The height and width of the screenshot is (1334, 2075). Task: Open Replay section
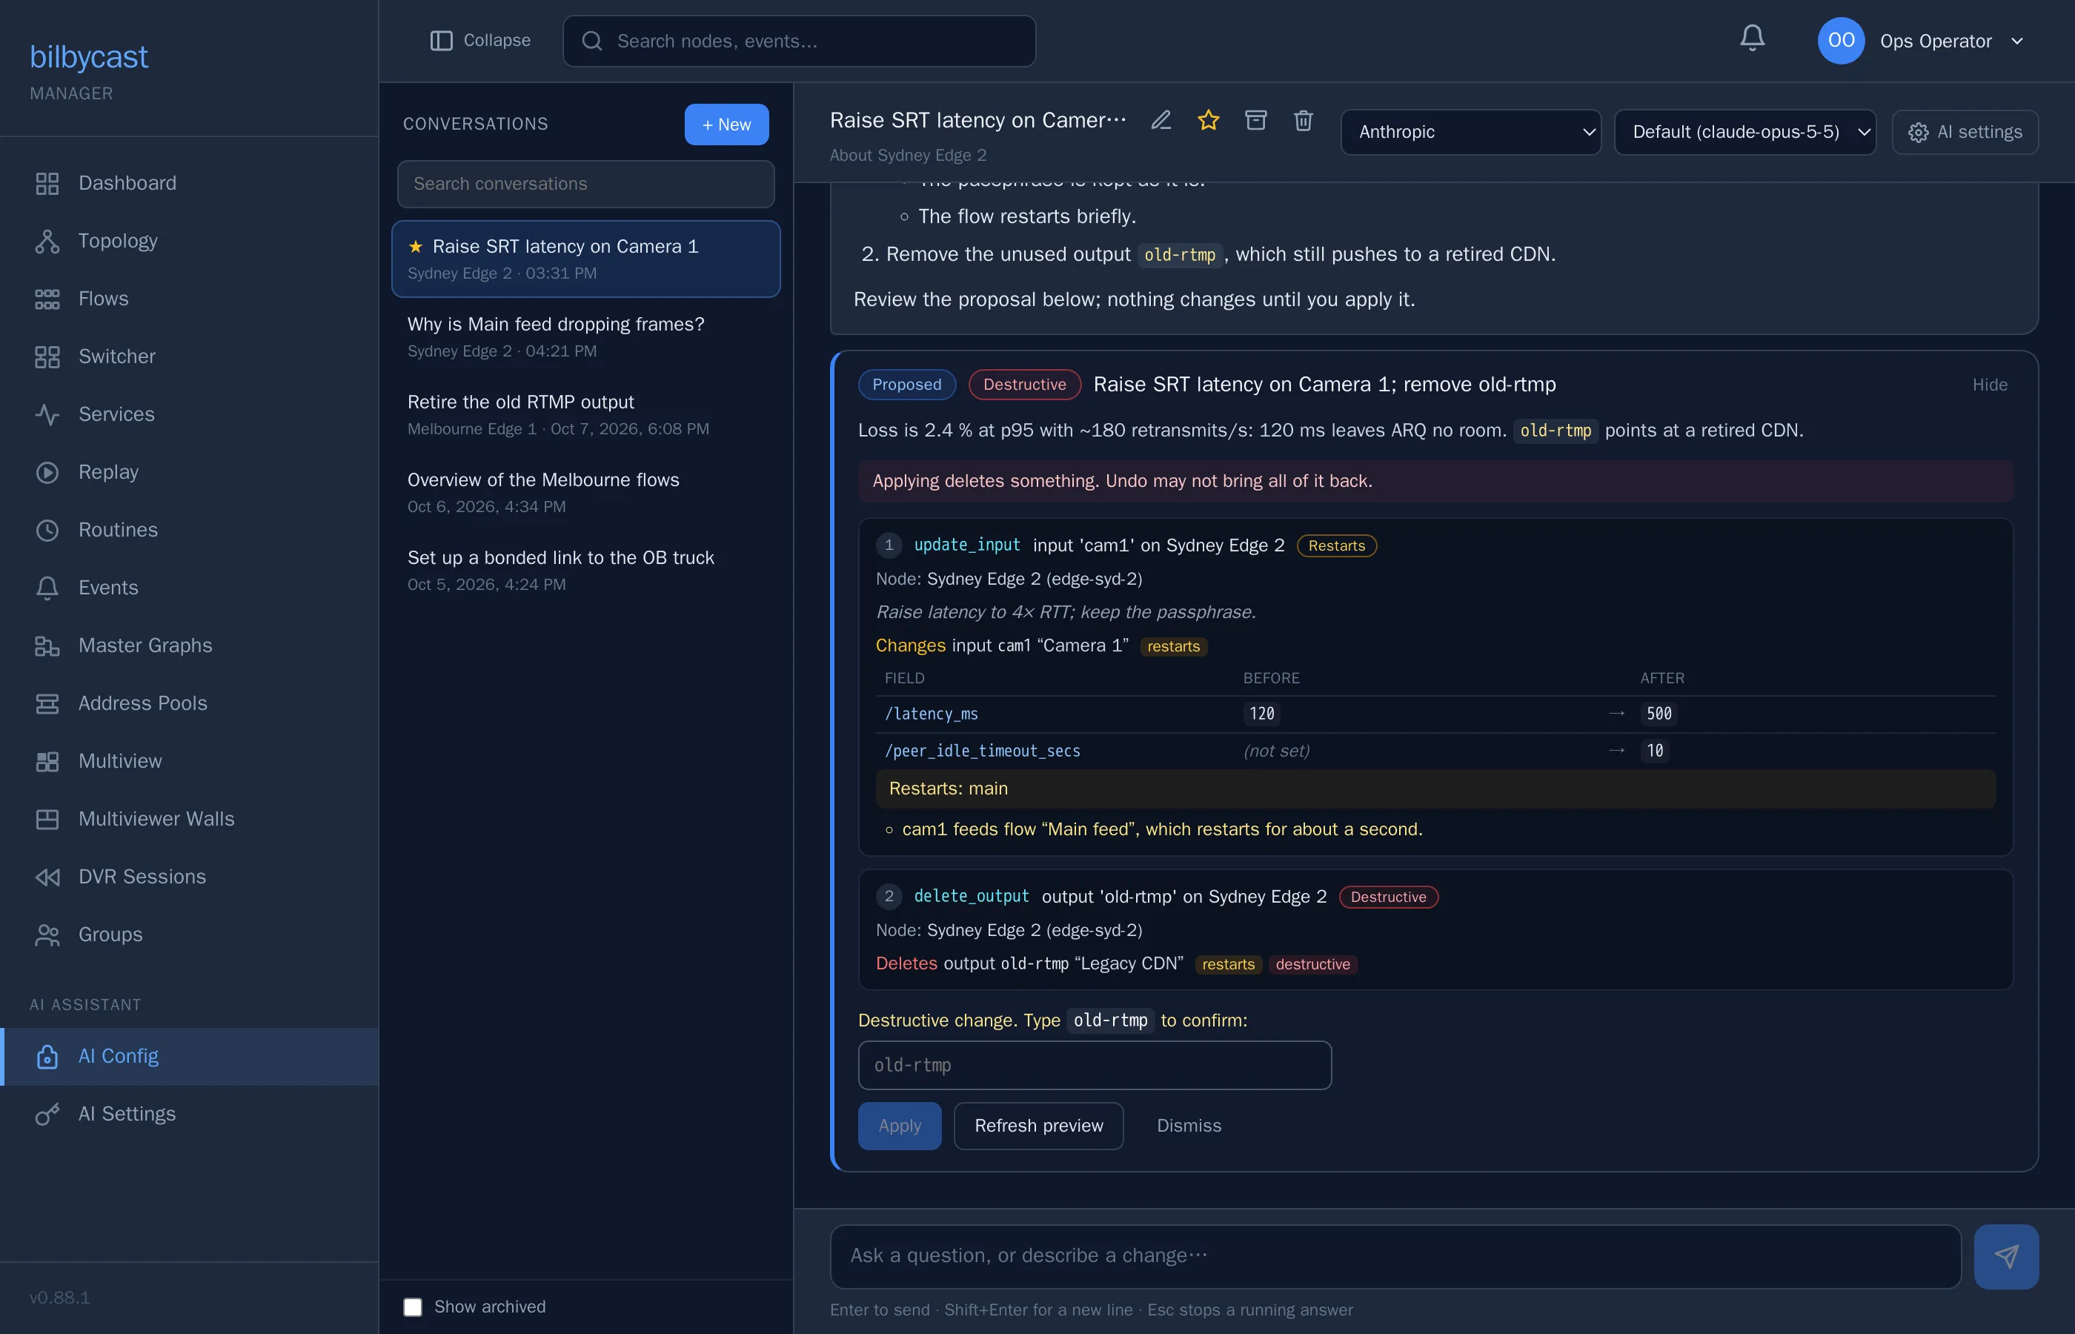point(189,472)
